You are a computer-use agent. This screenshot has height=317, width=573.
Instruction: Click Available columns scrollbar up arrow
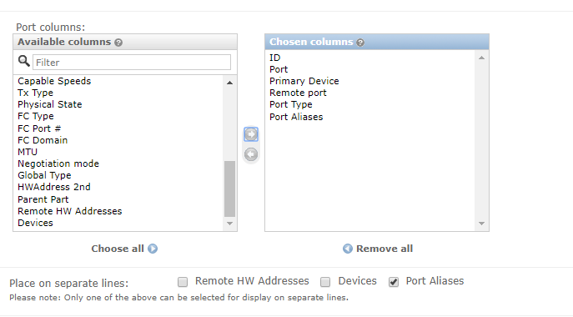pos(230,83)
